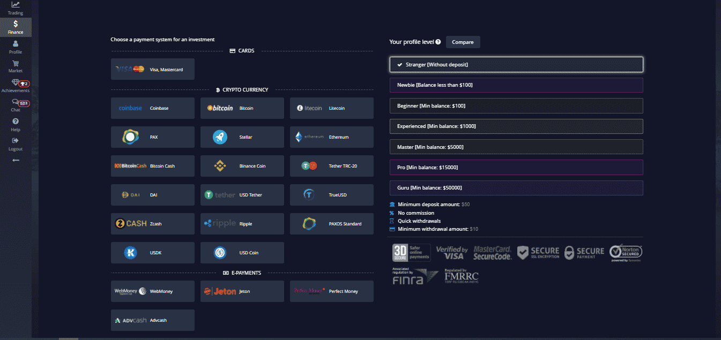
Task: Select USD Tether payment tile
Action: click(242, 195)
